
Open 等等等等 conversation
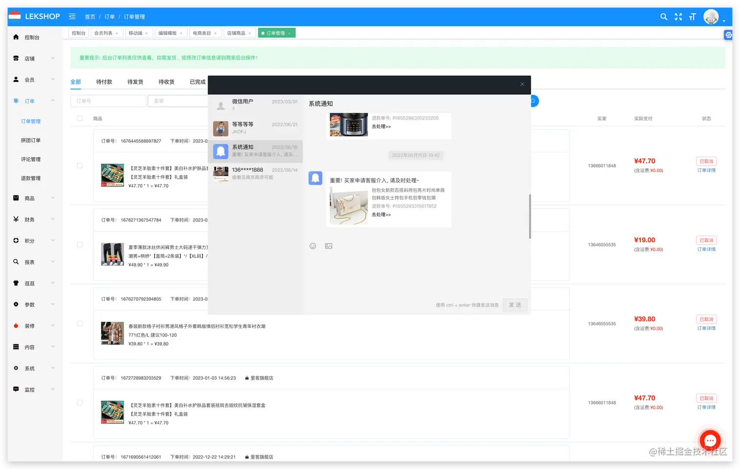pos(255,128)
